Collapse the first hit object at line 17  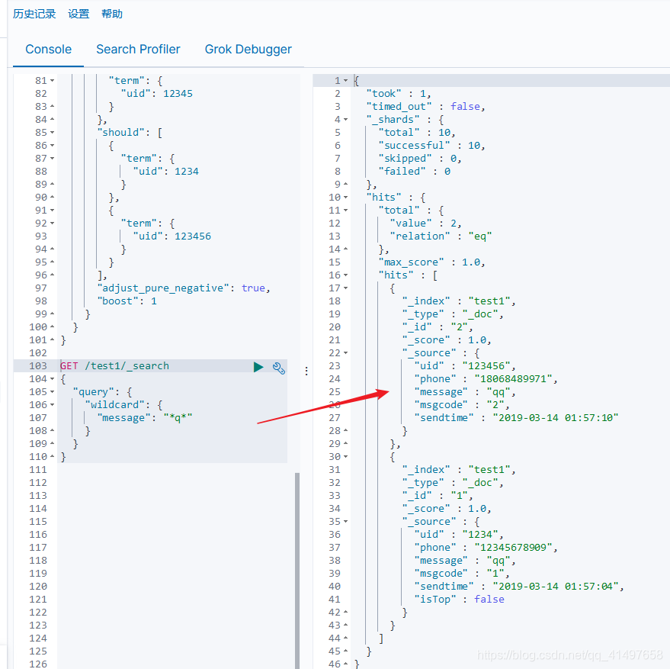click(x=346, y=288)
